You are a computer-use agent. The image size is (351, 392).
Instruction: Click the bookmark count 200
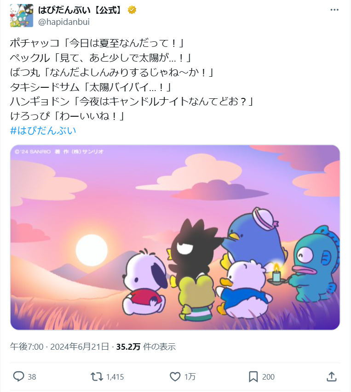click(x=268, y=377)
